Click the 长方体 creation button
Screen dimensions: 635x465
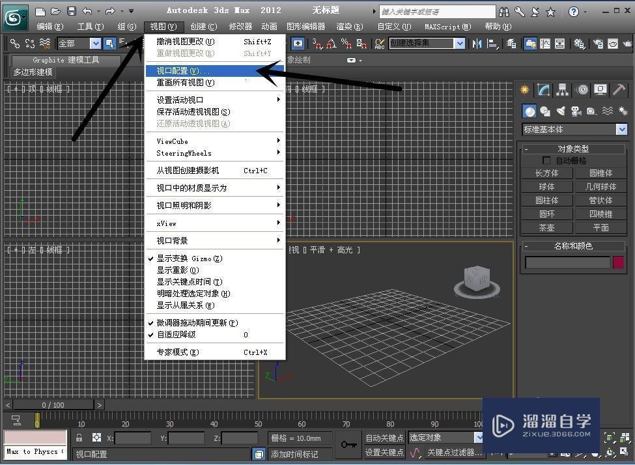[547, 173]
